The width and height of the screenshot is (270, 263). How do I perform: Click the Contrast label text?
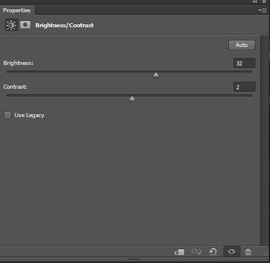coord(15,87)
